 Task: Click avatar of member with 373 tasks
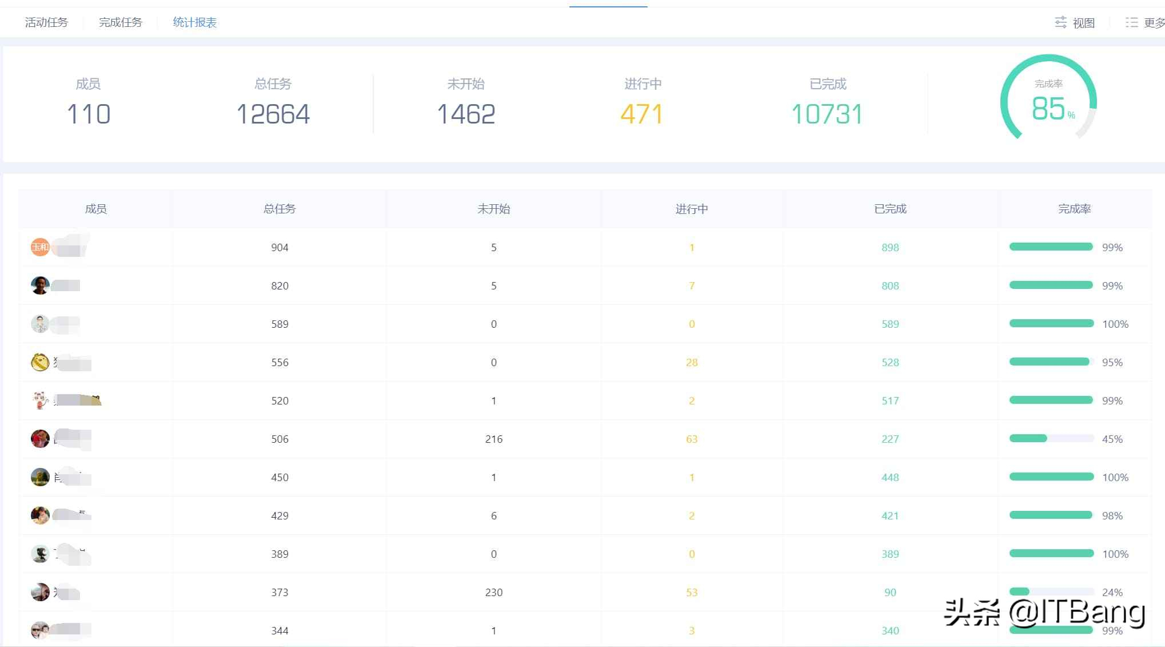(x=40, y=592)
